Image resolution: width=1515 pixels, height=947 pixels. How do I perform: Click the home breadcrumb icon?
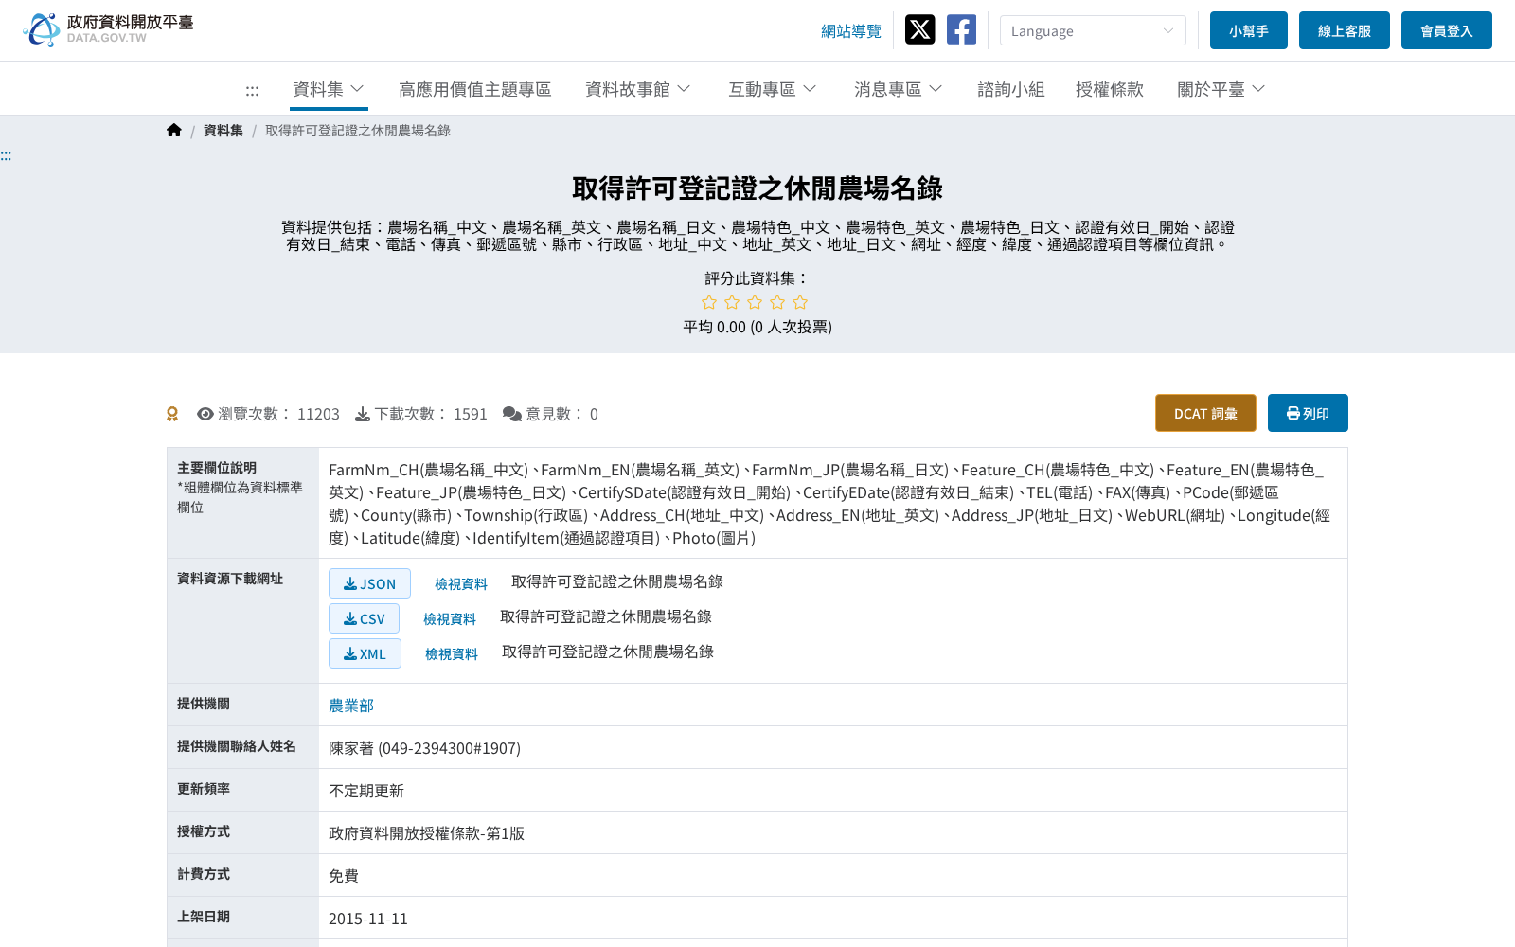coord(173,131)
